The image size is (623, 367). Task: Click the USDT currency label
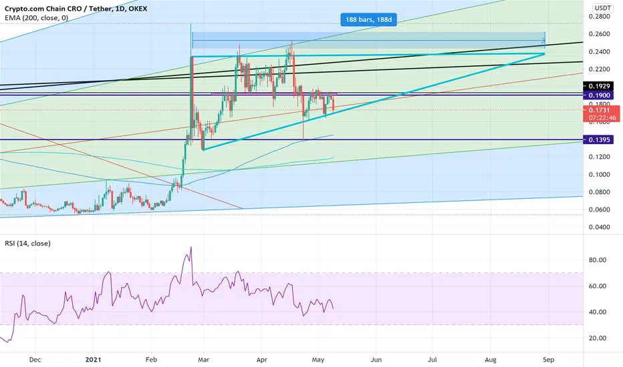coord(603,8)
